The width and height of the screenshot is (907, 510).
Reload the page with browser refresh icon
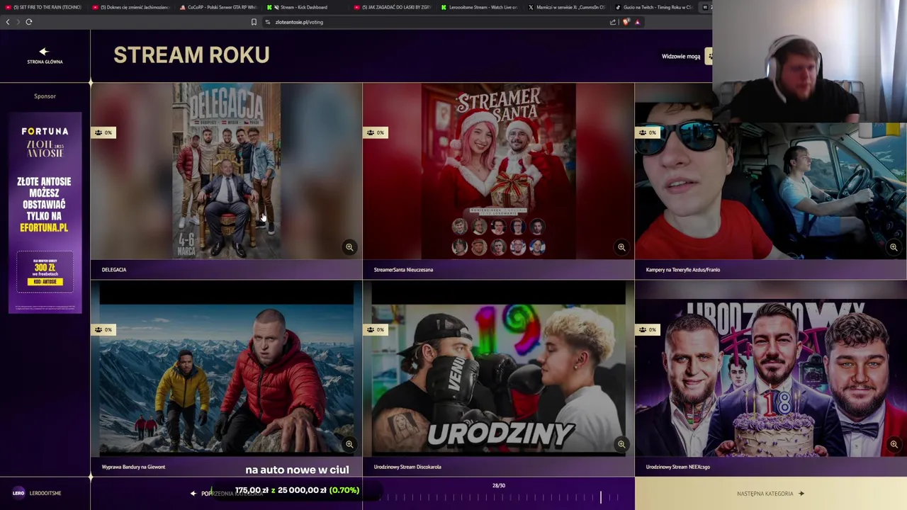[29, 22]
